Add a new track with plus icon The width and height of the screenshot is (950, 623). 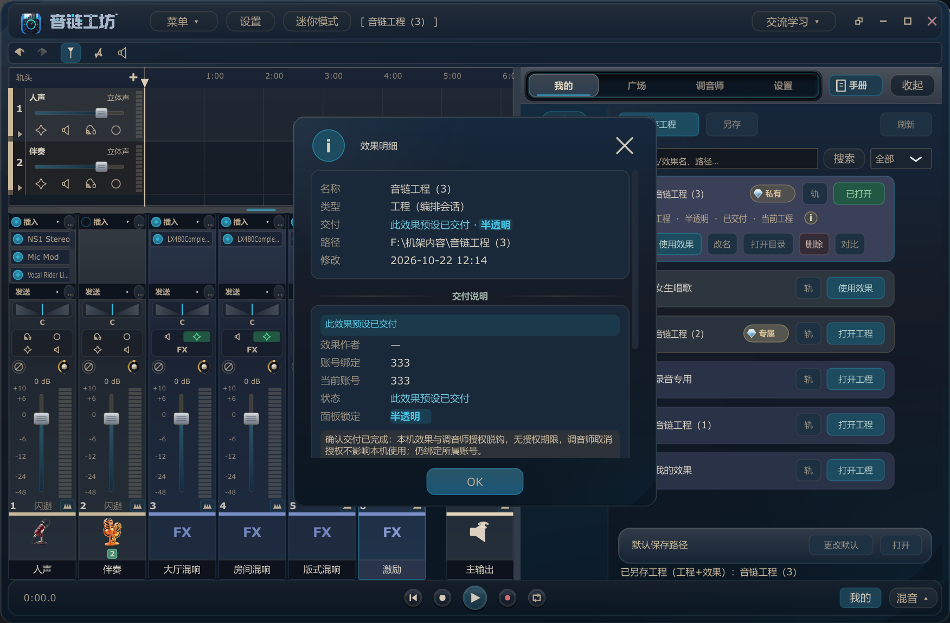pyautogui.click(x=133, y=77)
